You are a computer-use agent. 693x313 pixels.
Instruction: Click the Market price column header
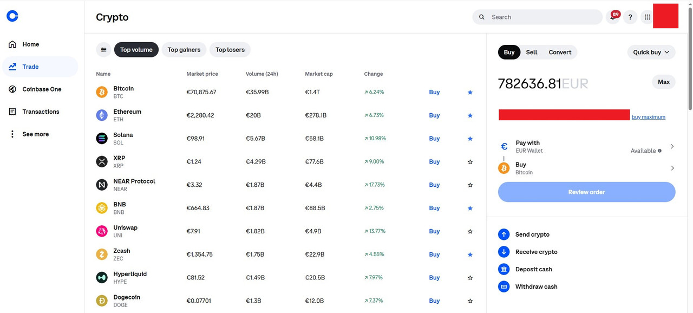[202, 74]
